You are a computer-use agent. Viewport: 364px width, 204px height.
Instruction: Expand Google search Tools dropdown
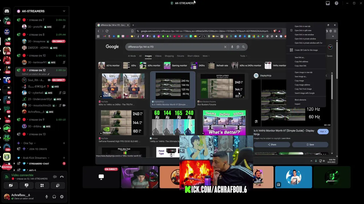click(x=243, y=56)
